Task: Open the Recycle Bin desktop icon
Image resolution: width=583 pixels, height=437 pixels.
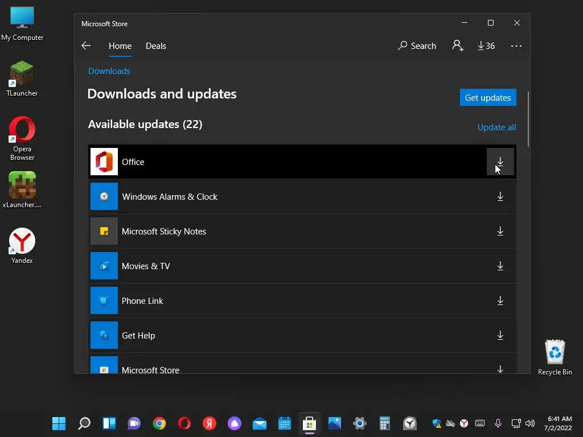Action: point(555,357)
